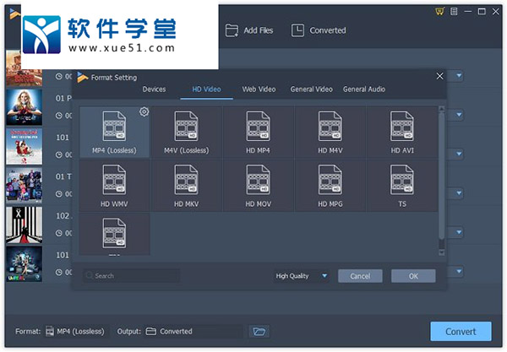Open settings gear on MP4 (Lossless)
Viewport: 507px width, 352px height.
click(x=144, y=111)
